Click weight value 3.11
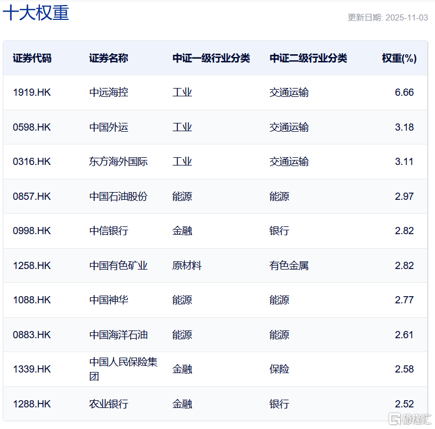Image resolution: width=435 pixels, height=429 pixels. tap(404, 162)
